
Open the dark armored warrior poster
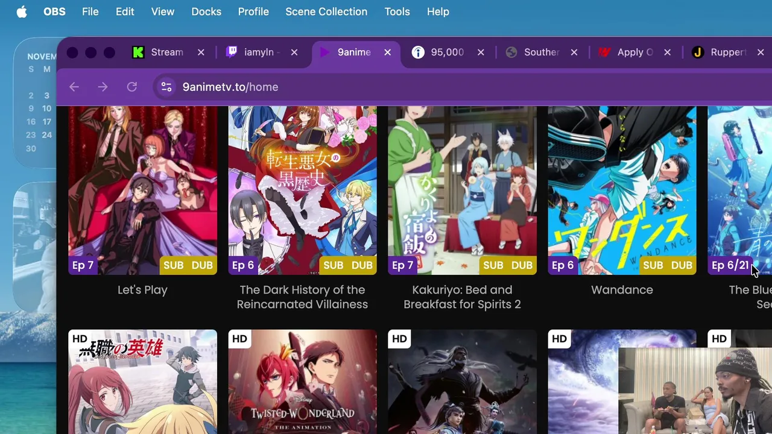pyautogui.click(x=463, y=382)
